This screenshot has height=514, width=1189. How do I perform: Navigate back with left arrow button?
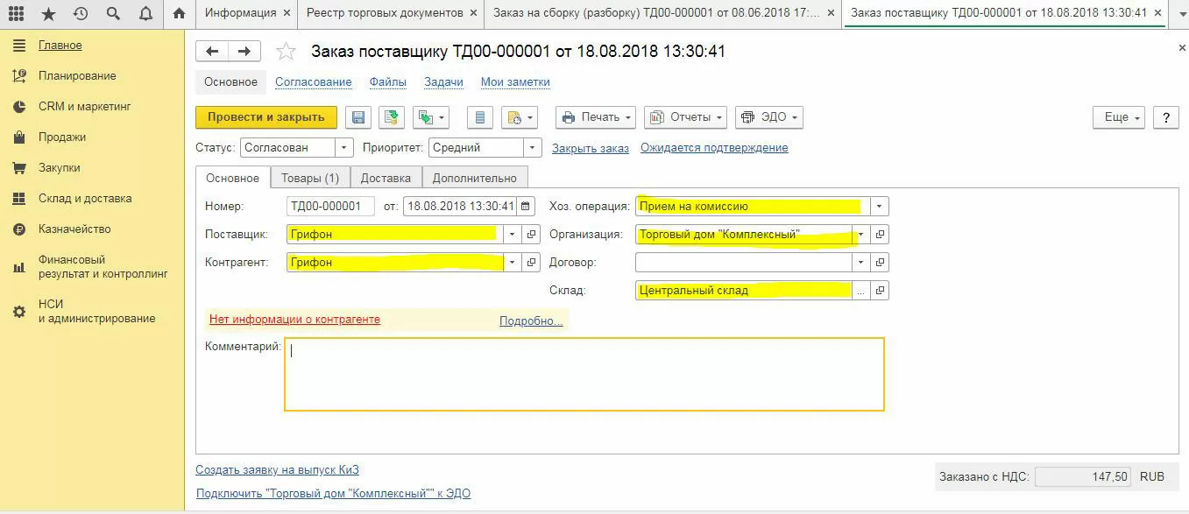[x=212, y=52]
